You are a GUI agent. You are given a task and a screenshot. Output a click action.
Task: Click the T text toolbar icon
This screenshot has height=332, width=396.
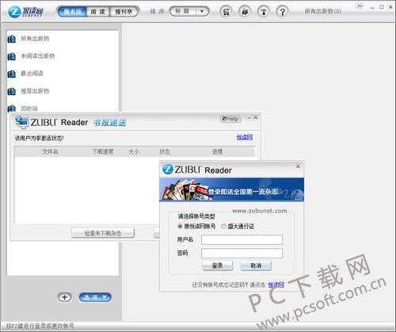pyautogui.click(x=264, y=12)
